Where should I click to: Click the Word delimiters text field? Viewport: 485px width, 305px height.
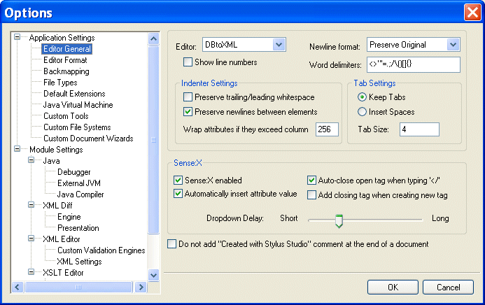(x=412, y=65)
